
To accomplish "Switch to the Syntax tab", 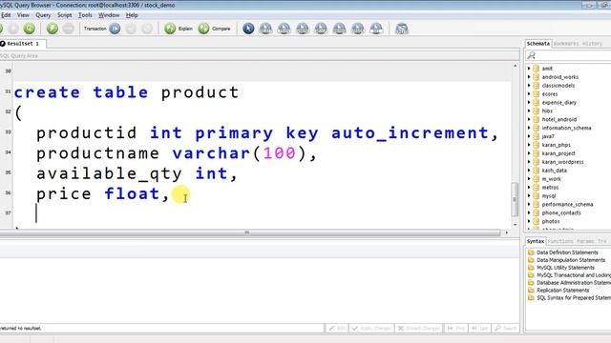I will point(536,241).
